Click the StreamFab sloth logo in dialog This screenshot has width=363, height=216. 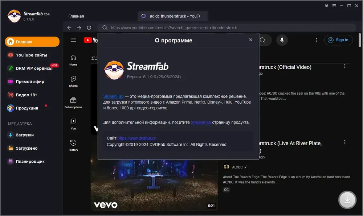[114, 70]
